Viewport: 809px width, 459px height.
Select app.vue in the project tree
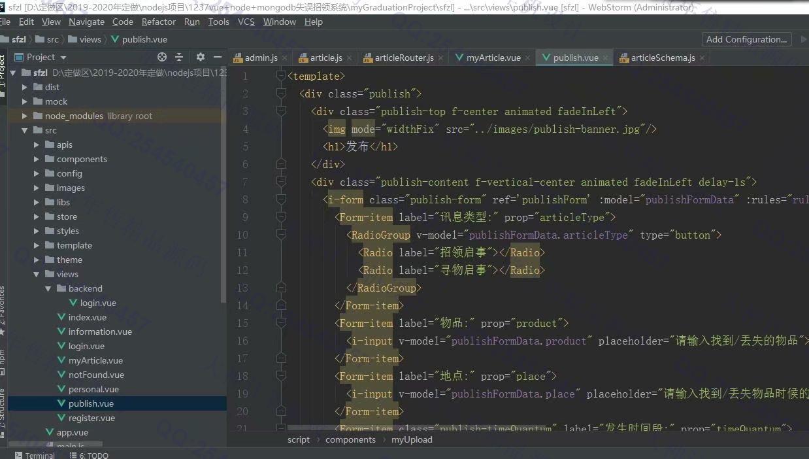(x=72, y=432)
